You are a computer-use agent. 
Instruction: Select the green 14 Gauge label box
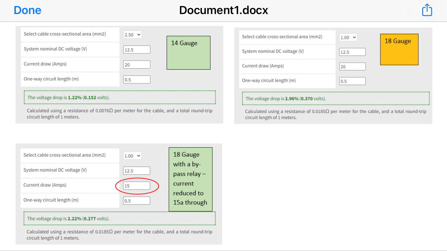(x=188, y=53)
